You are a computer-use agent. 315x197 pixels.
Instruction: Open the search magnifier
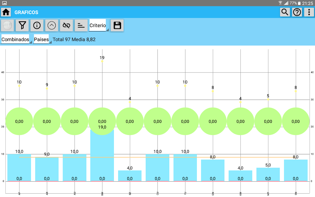[x=285, y=12]
